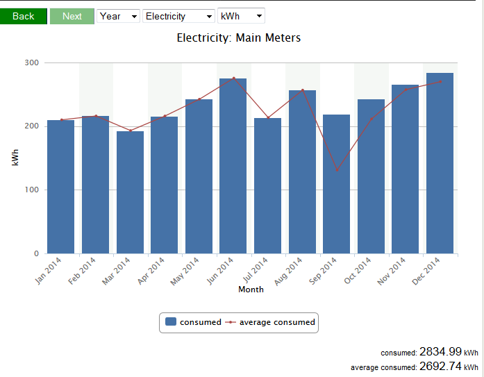Open the Year period dropdown
The width and height of the screenshot is (484, 377).
[x=118, y=16]
